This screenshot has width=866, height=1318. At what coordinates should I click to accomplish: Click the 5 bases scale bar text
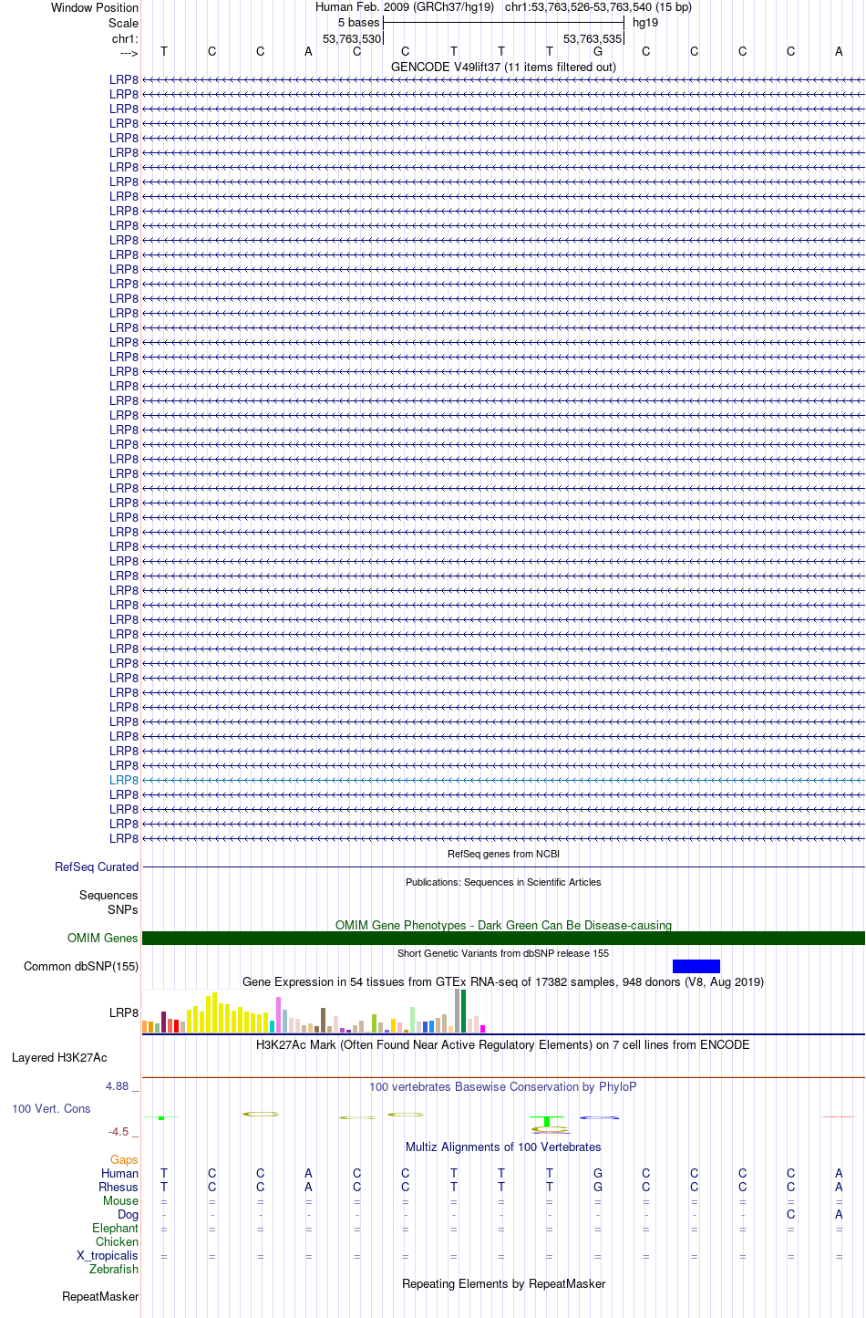[358, 22]
